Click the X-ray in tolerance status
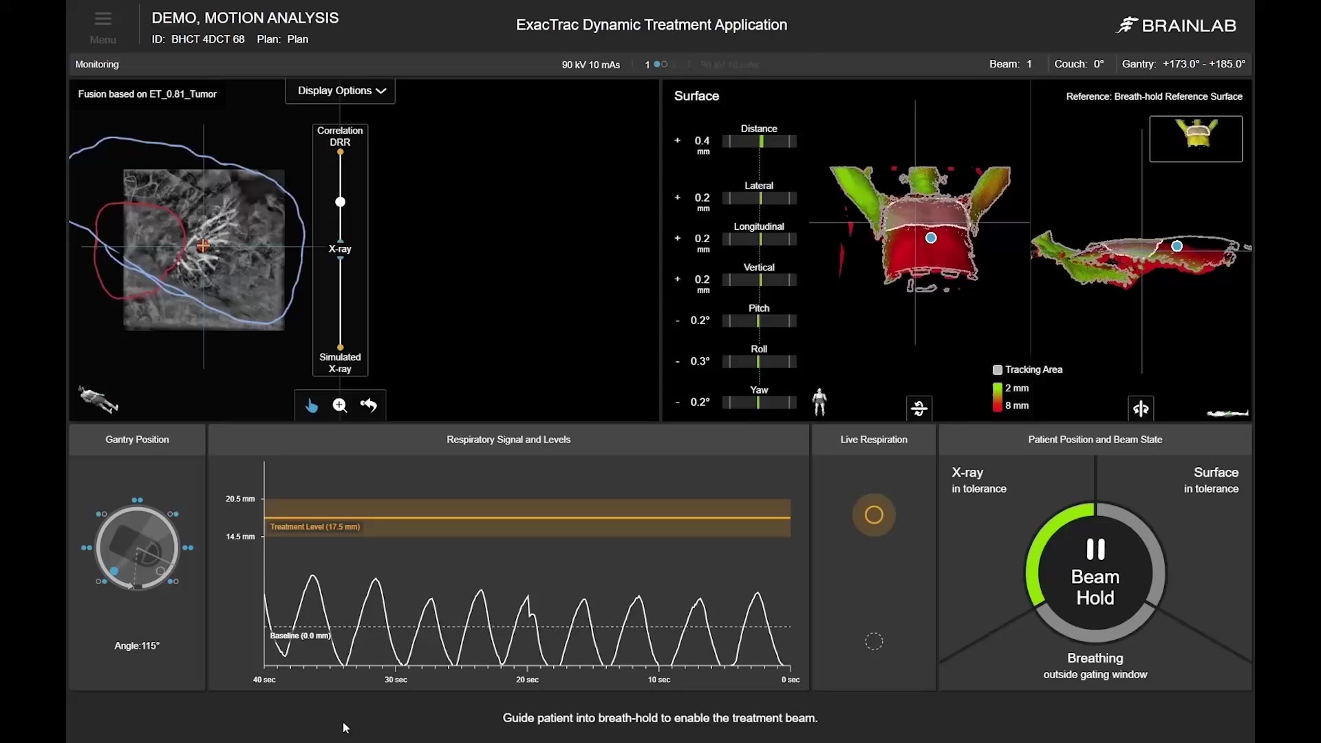 coord(979,480)
